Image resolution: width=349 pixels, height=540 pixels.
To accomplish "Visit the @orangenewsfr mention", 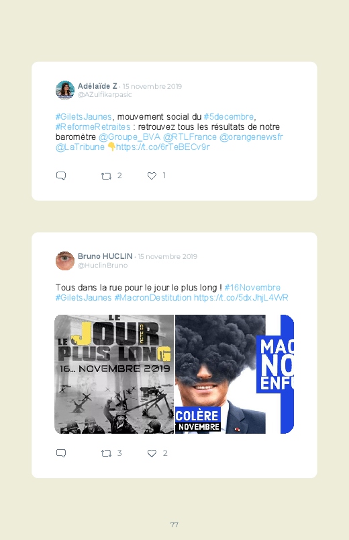I will [x=251, y=137].
